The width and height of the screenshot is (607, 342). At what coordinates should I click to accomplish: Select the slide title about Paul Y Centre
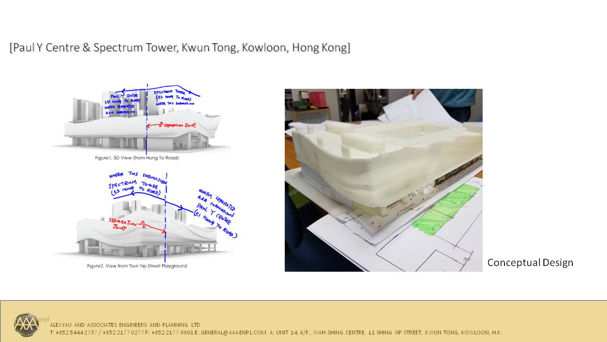coord(180,48)
